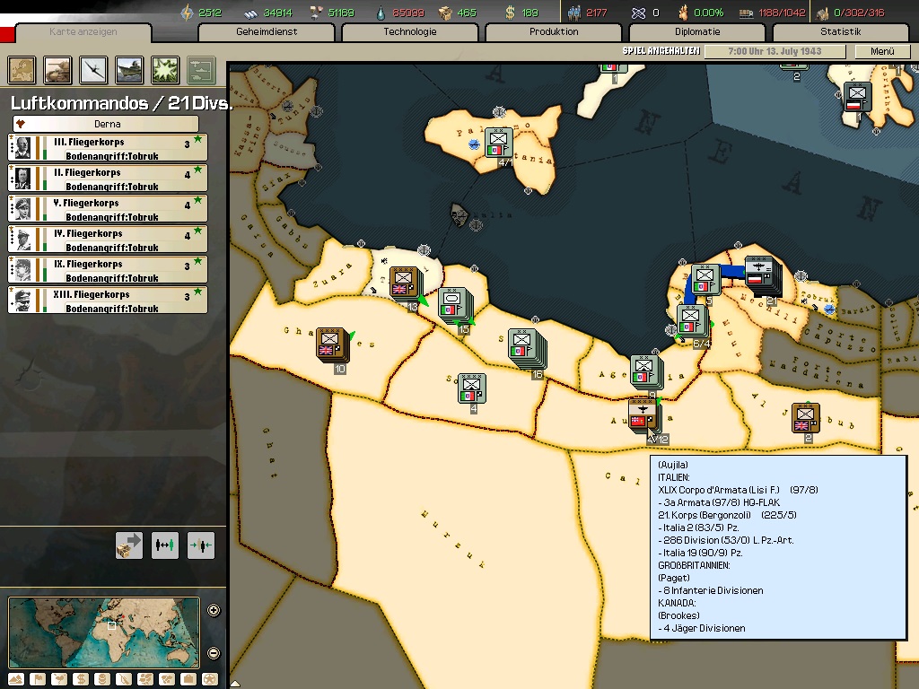Click the greyed unit hierarchy icon
919x689 pixels.
click(201, 70)
